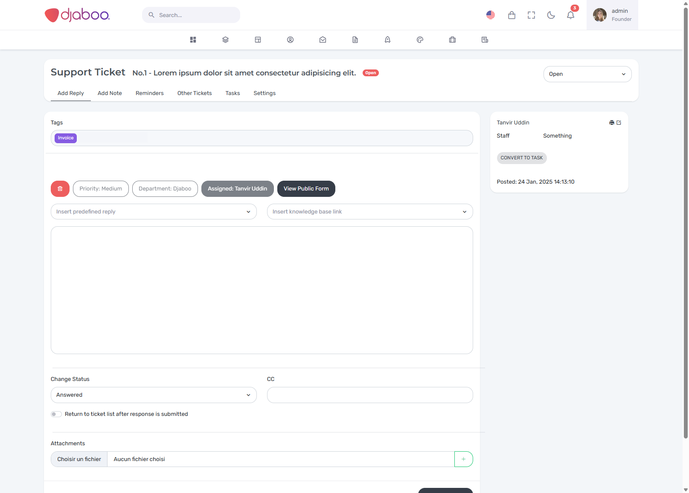
Task: Open the dashboard grid icon in navbar
Action: point(193,40)
